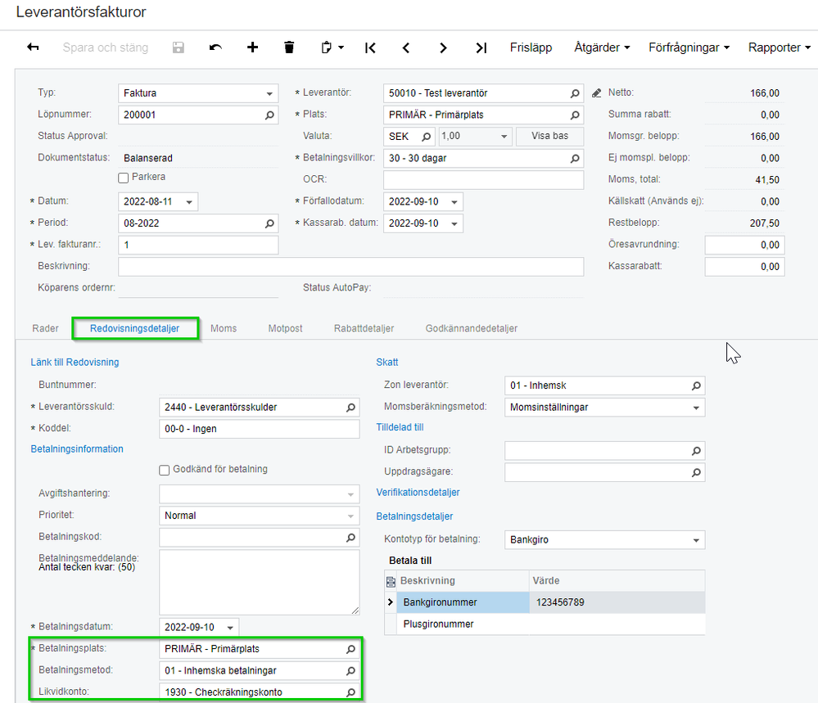818x703 pixels.
Task: Open the Åtgärder menu
Action: pyautogui.click(x=602, y=47)
